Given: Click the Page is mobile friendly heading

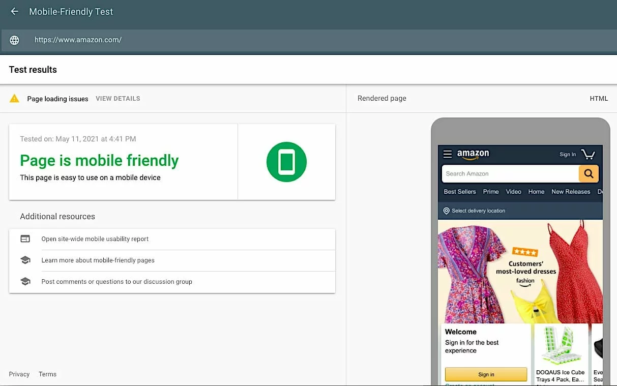Looking at the screenshot, I should coord(99,161).
